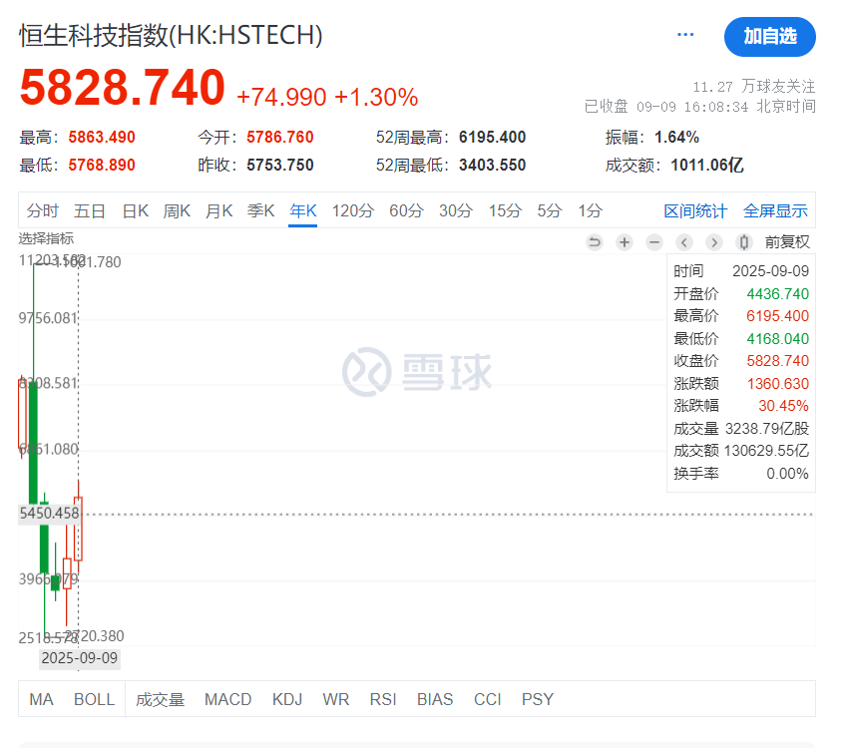Click the 恒生科技指数(HK:HSTECH) title
Image resolution: width=844 pixels, height=748 pixels.
click(x=172, y=36)
